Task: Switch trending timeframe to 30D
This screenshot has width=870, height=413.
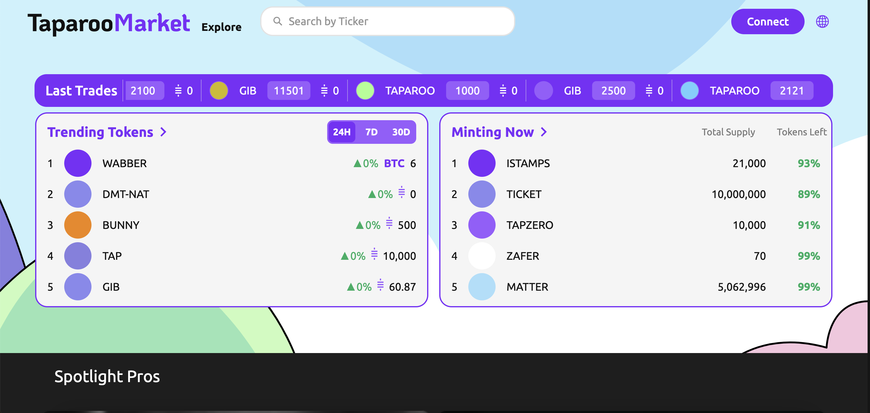Action: (401, 132)
